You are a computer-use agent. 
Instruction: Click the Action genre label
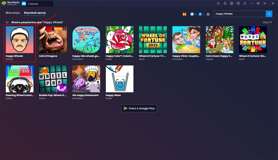click(x=9, y=99)
